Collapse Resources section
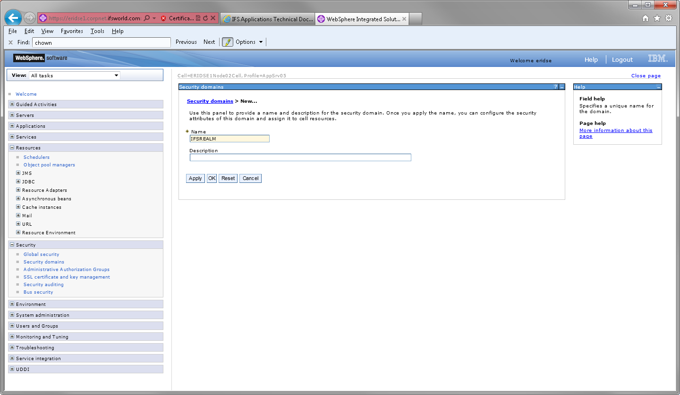The image size is (680, 395). (12, 148)
